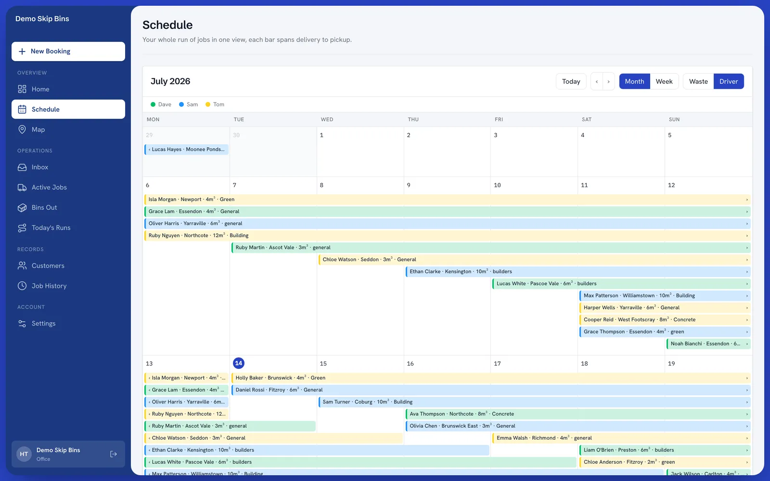
Task: Open Chloe Anderson Fitzroy green job
Action: [665, 462]
